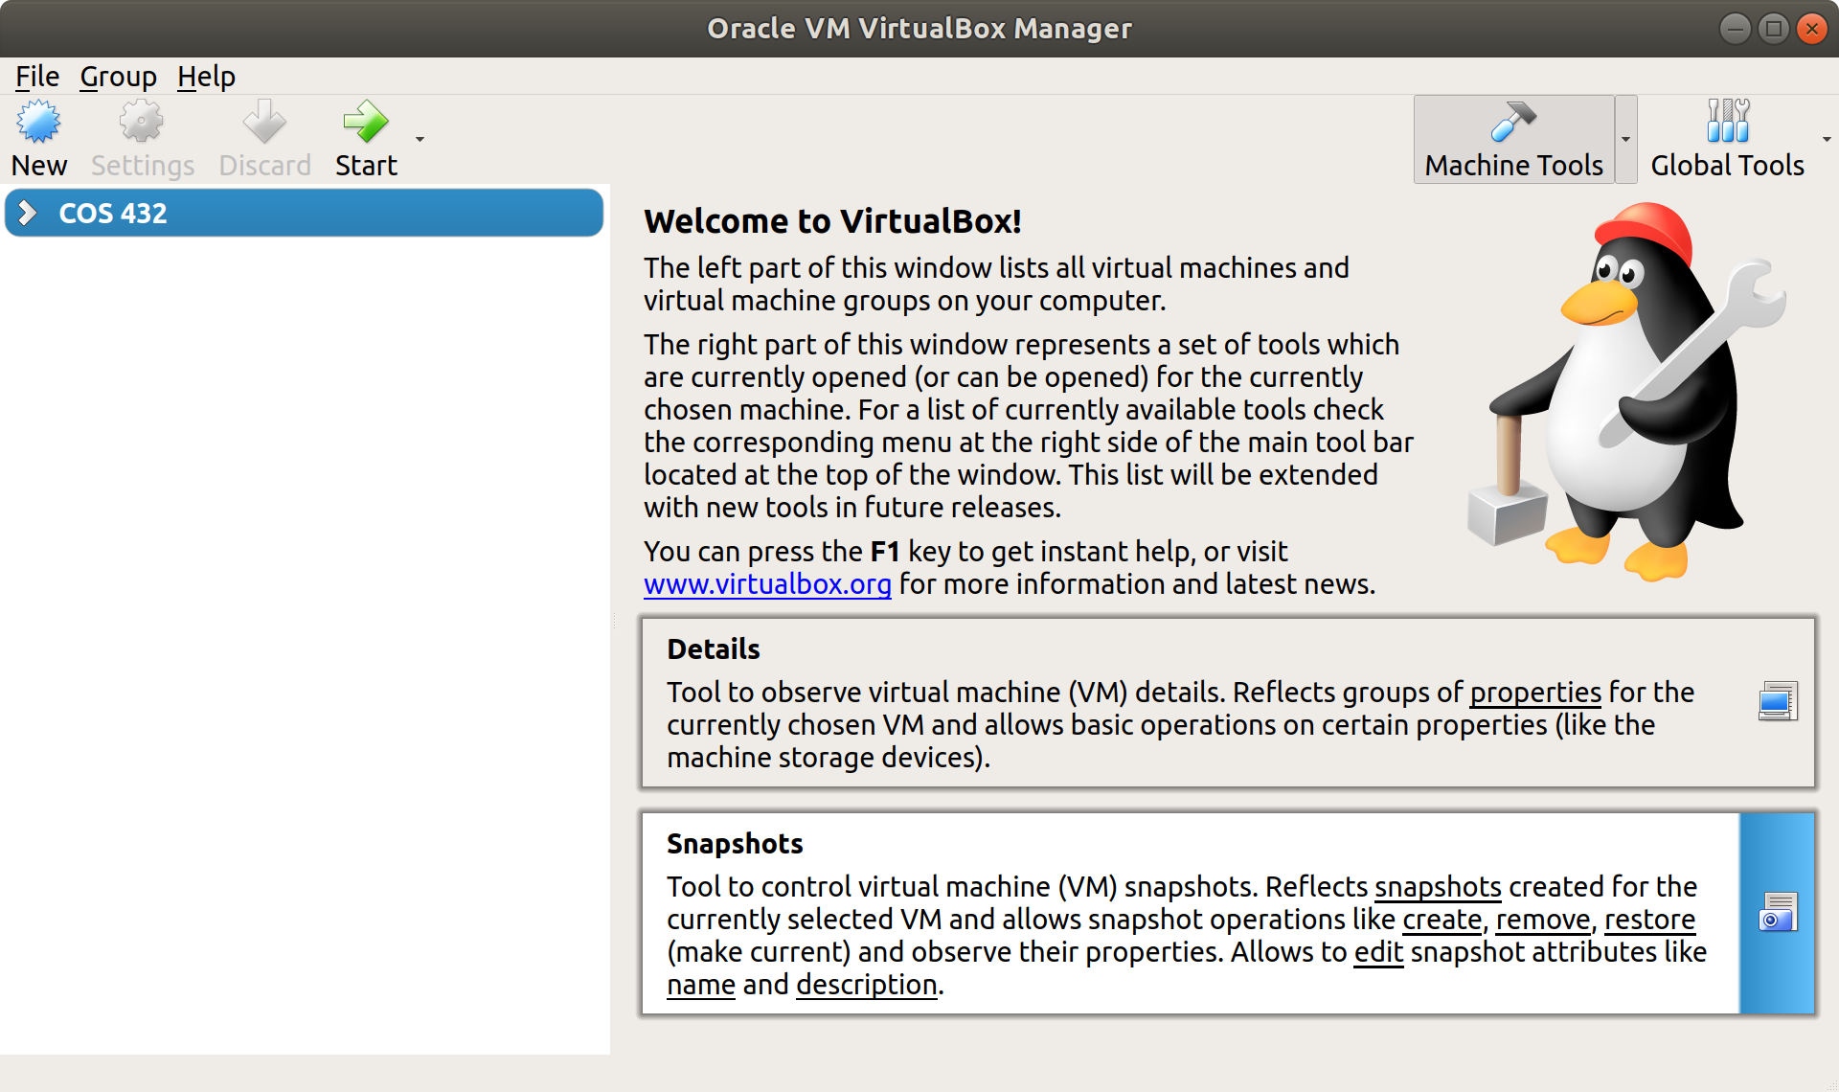
Task: Click the edit link
Action: (1378, 952)
